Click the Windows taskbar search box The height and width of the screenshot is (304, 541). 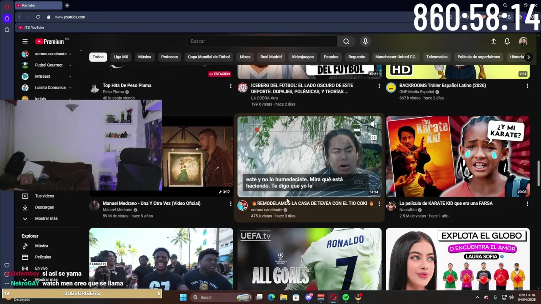[x=221, y=297]
